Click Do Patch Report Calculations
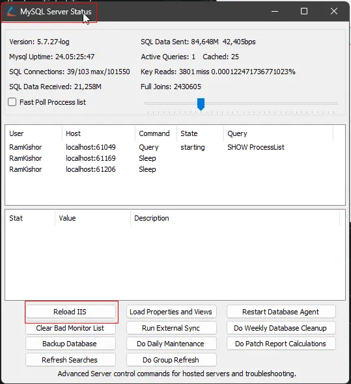Screen dimensions: 351x384 point(281,344)
